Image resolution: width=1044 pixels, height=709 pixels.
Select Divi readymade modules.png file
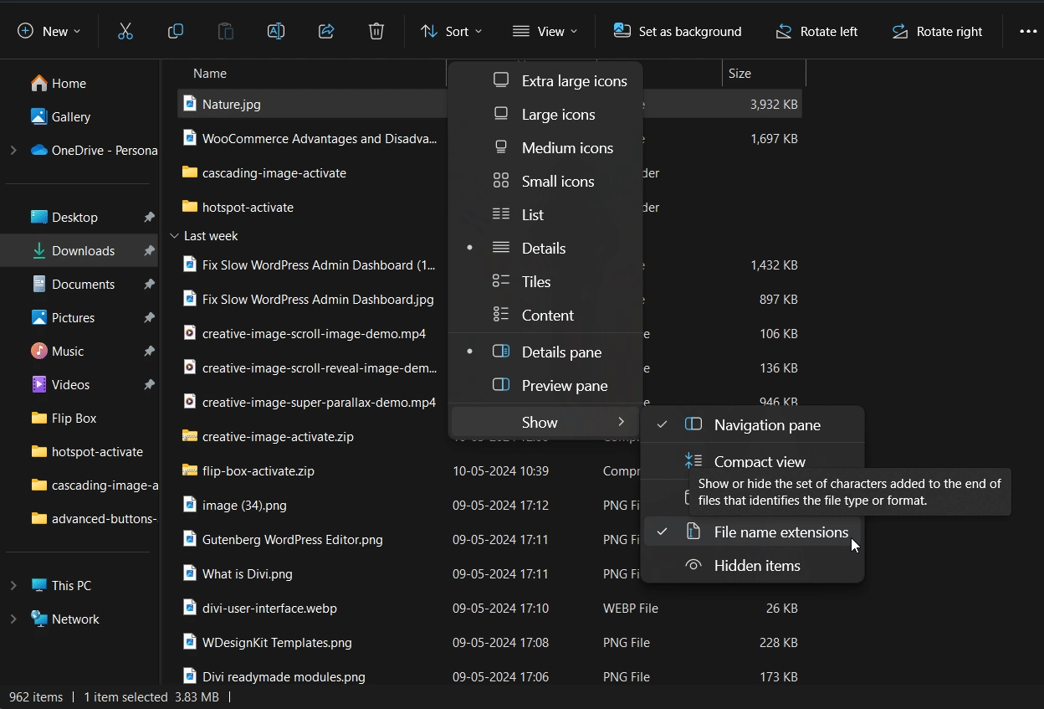coord(274,676)
